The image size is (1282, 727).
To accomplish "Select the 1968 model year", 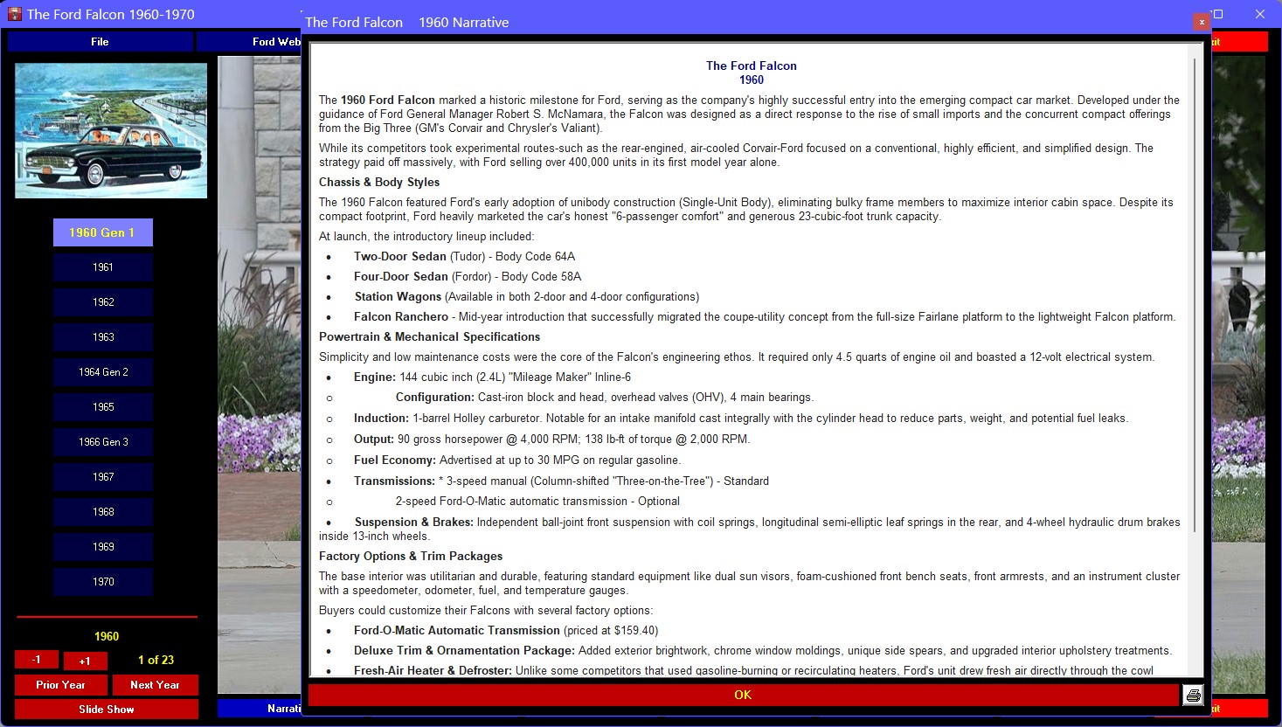I will pos(103,512).
